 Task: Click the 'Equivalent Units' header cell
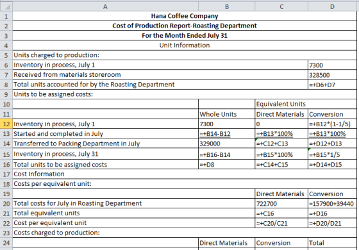pyautogui.click(x=306, y=104)
